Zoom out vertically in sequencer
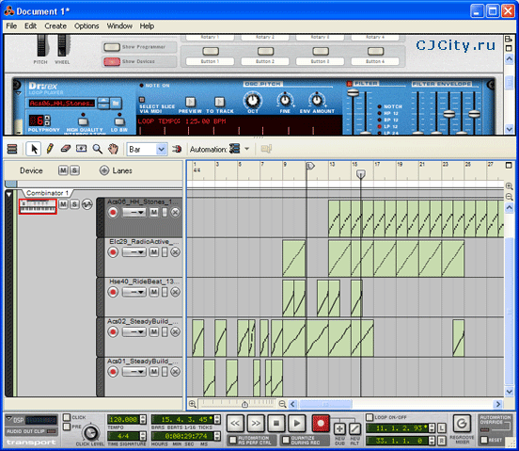 (x=510, y=197)
